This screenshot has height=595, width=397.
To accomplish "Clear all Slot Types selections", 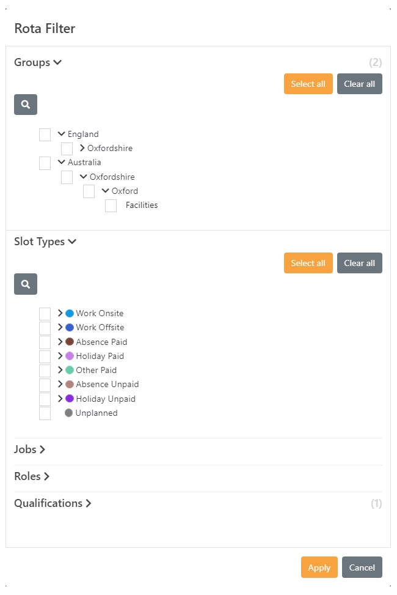I will (360, 263).
